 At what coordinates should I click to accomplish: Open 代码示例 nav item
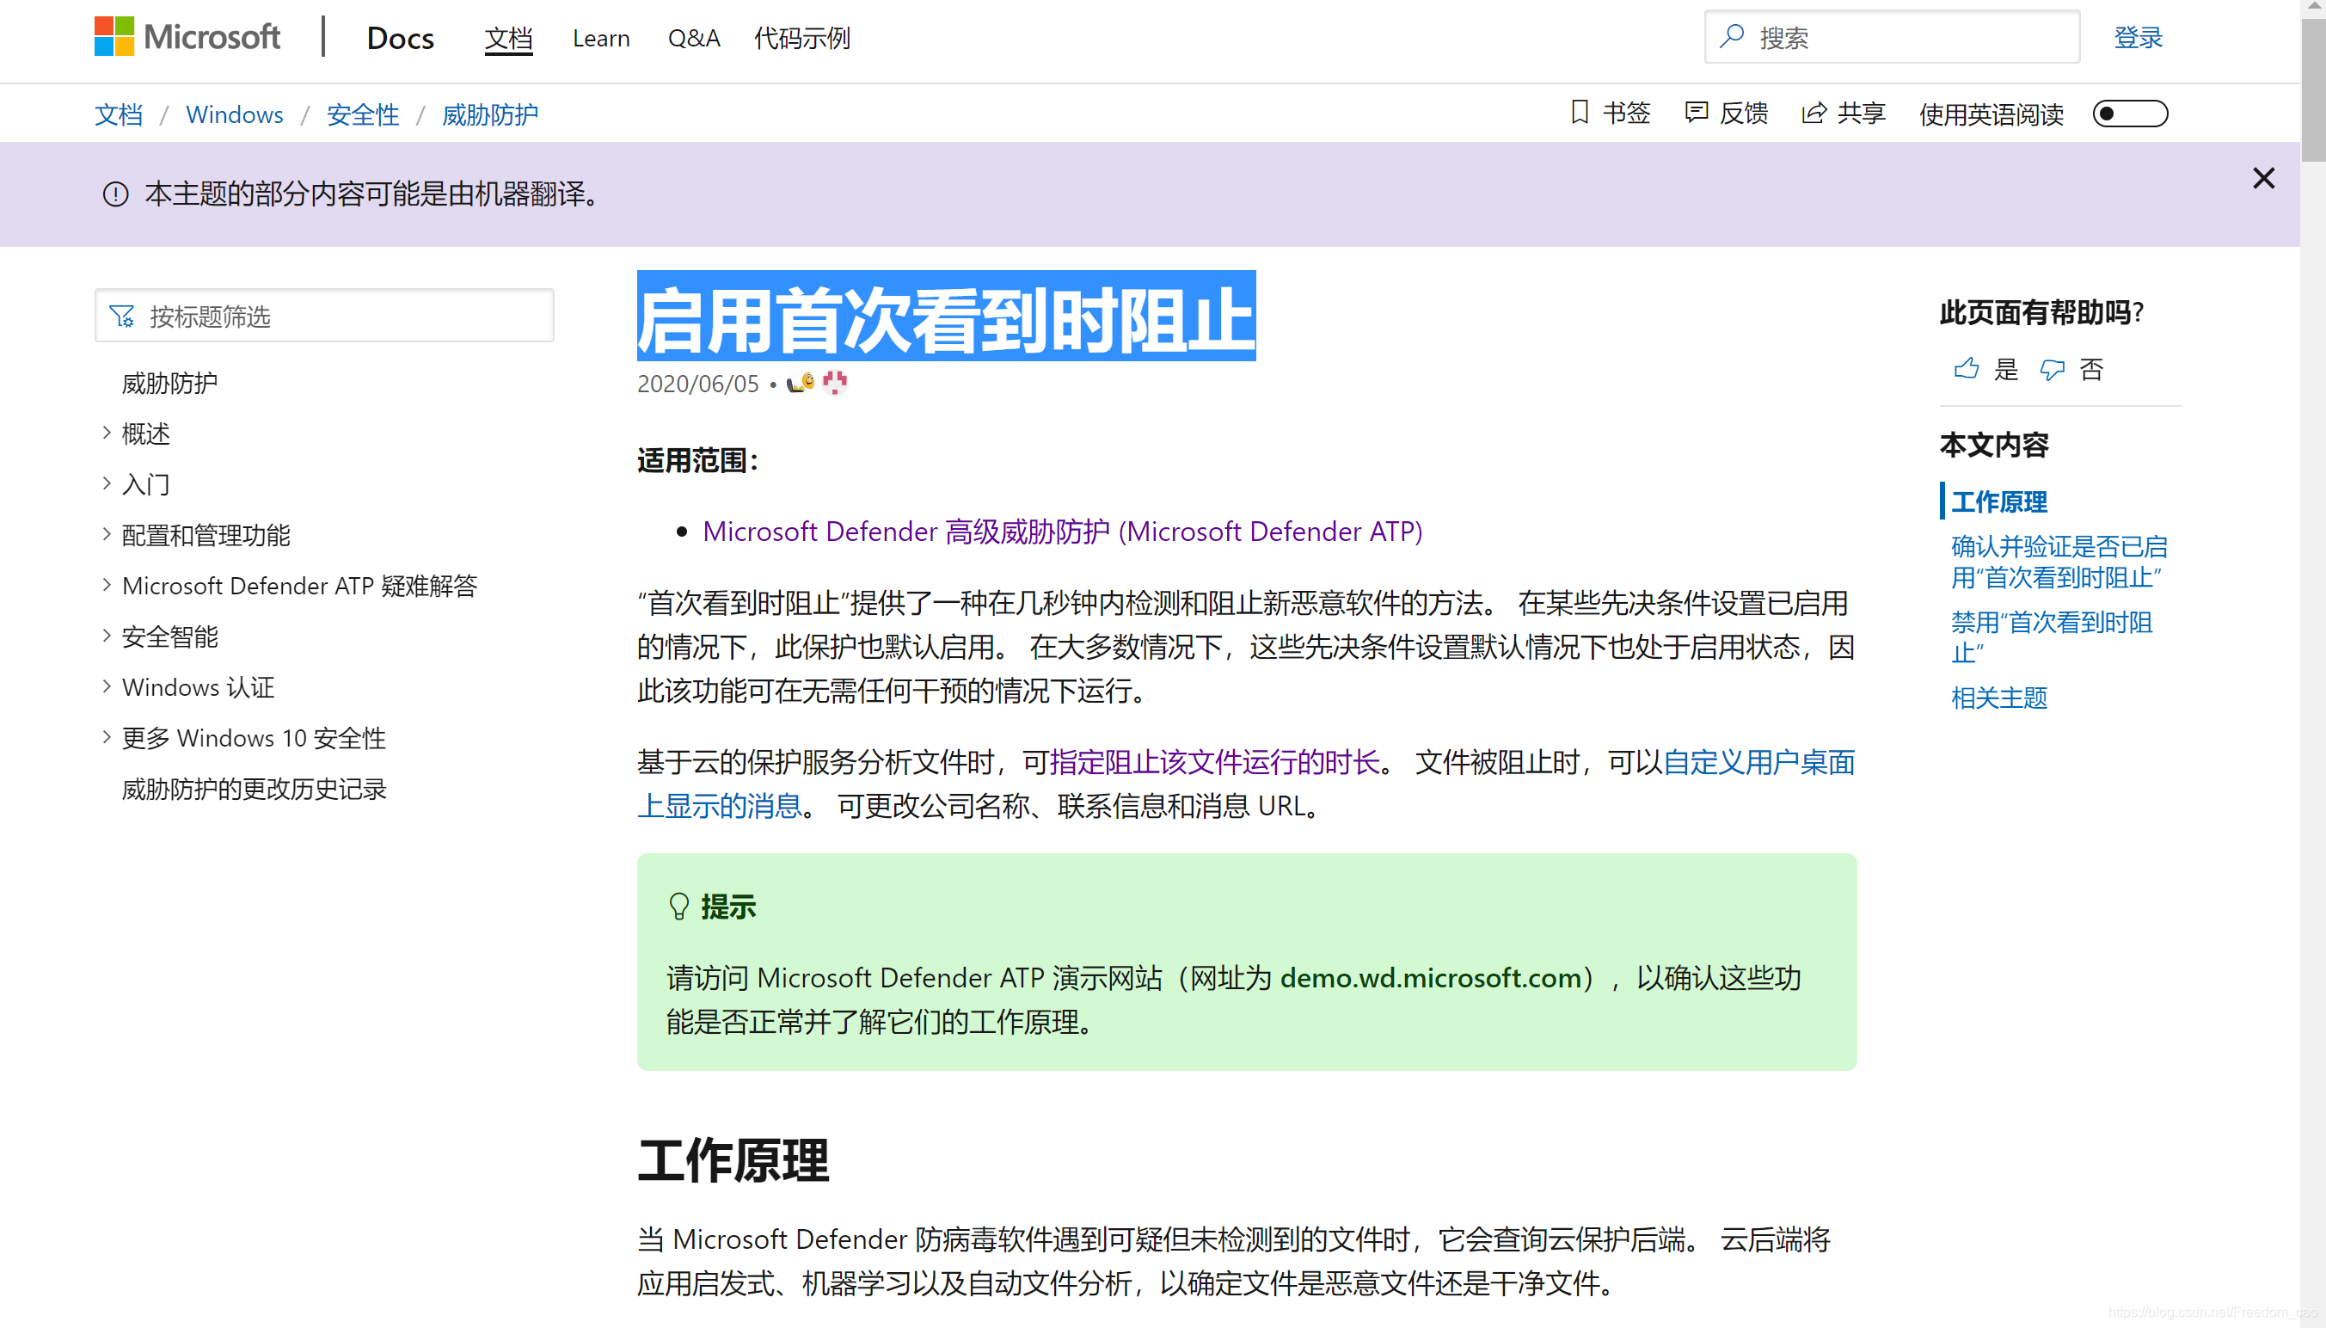[x=801, y=37]
